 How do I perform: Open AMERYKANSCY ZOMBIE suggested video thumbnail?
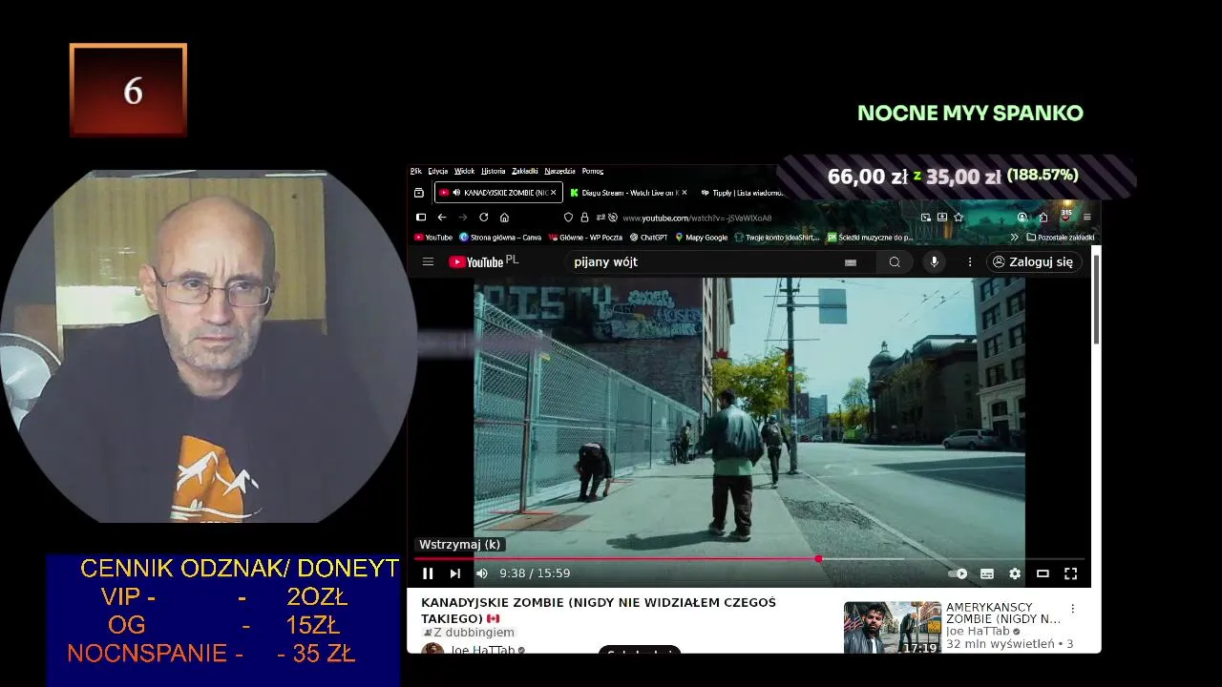click(x=892, y=627)
